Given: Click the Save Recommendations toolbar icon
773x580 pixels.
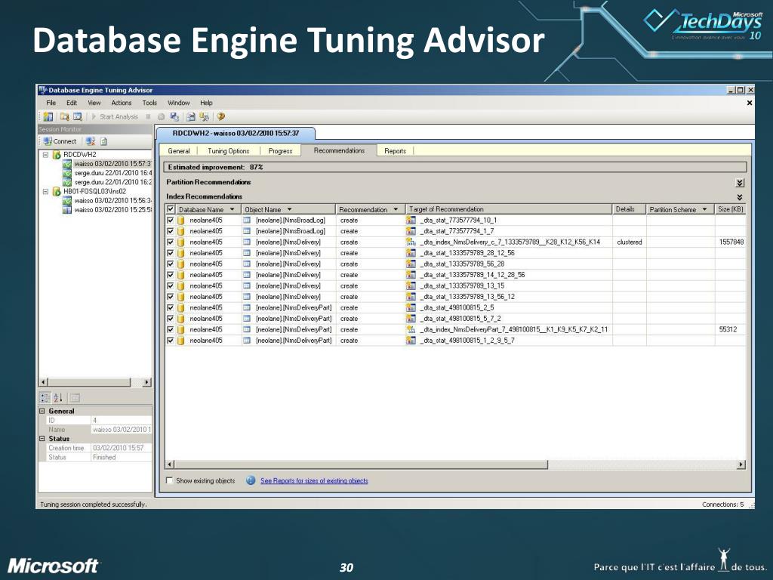Looking at the screenshot, I should [x=174, y=117].
